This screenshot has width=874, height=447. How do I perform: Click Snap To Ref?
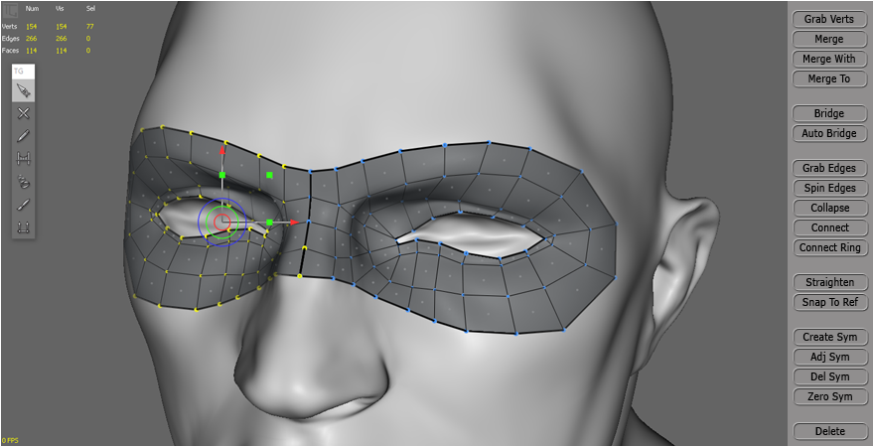coord(828,302)
